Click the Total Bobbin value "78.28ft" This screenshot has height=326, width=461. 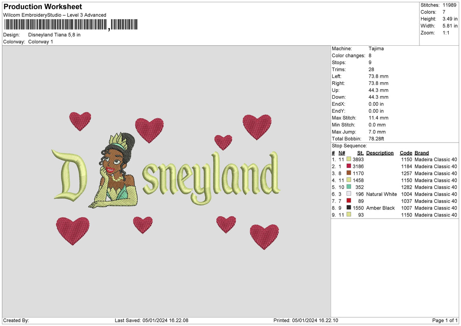376,138
